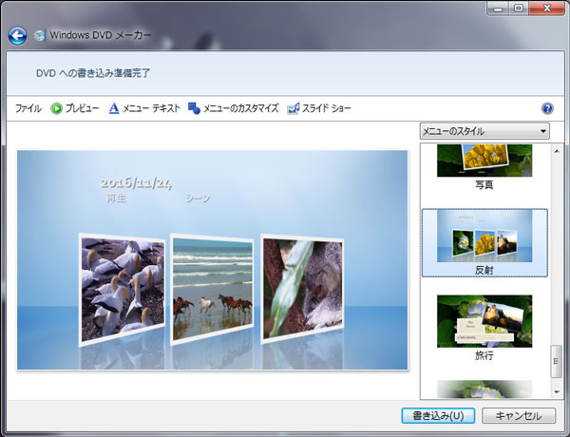This screenshot has height=437, width=570.
Task: Select the 写真 menu style thumbnail
Action: point(484,161)
